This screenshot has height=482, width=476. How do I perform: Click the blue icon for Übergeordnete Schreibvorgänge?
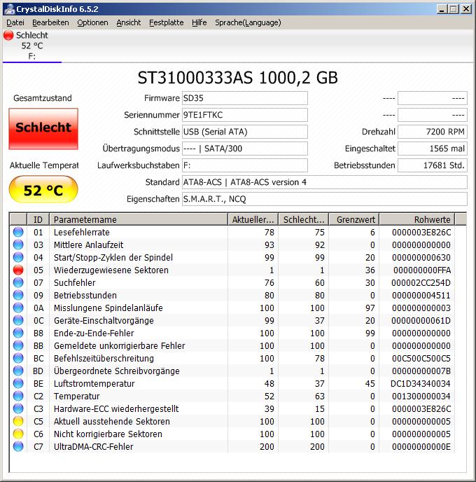point(18,371)
